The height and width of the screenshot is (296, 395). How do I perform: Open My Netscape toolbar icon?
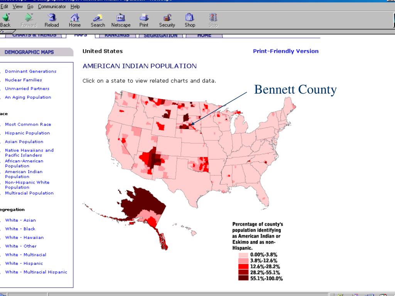tap(121, 17)
